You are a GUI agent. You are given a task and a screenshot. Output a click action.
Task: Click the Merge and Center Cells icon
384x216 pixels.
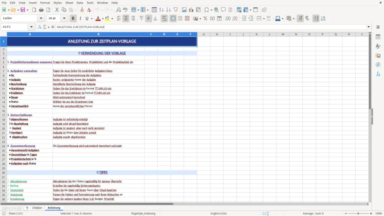173,18
